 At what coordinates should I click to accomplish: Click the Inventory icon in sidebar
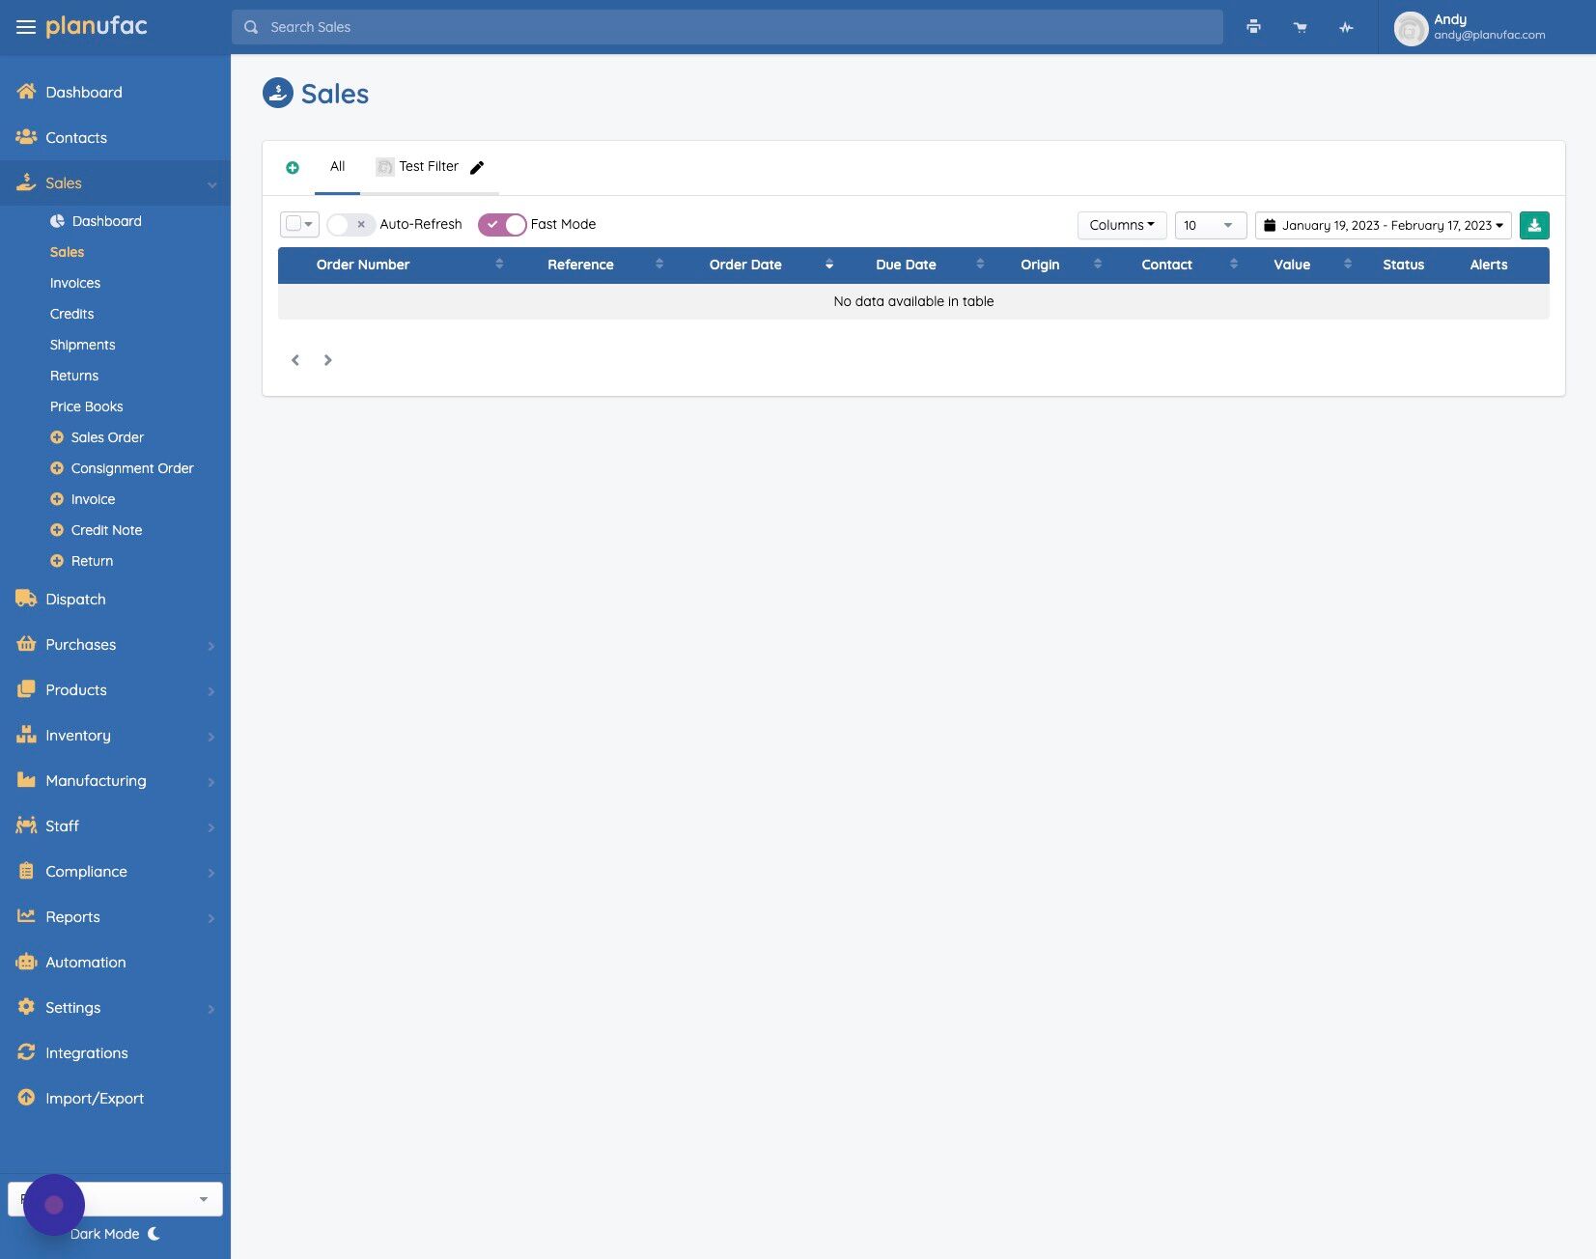pos(26,735)
